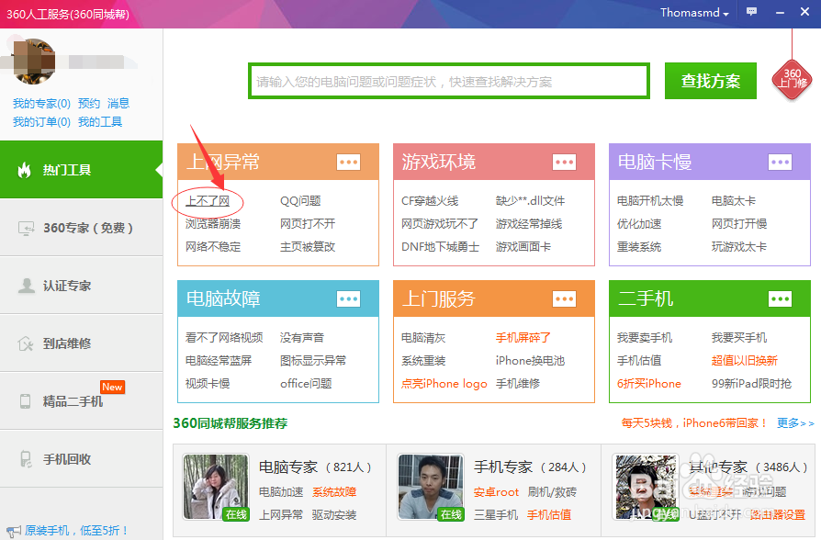Open 我的订单(0) link
The height and width of the screenshot is (540, 821).
[x=41, y=122]
